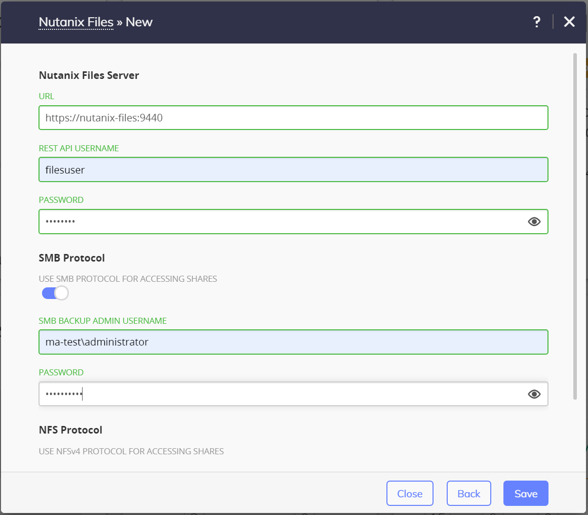Click 'USE NFSv4 PROTOCOL FOR ACCESSING SHARES' label

coord(131,451)
